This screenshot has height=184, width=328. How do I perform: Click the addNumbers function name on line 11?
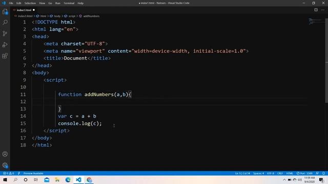99,95
